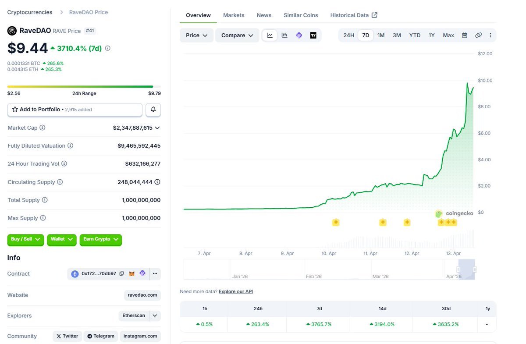Click the contract address three-dot menu
Image resolution: width=526 pixels, height=344 pixels.
pos(155,273)
